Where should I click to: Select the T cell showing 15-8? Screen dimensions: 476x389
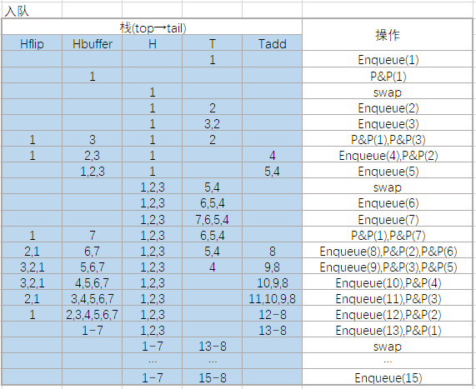(213, 377)
